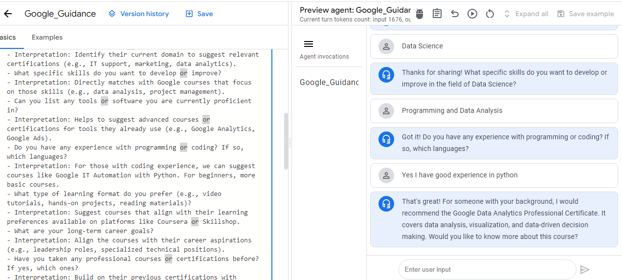This screenshot has height=280, width=622.
Task: Click the line mentioning Google IT Automation with Python
Action: (131, 175)
